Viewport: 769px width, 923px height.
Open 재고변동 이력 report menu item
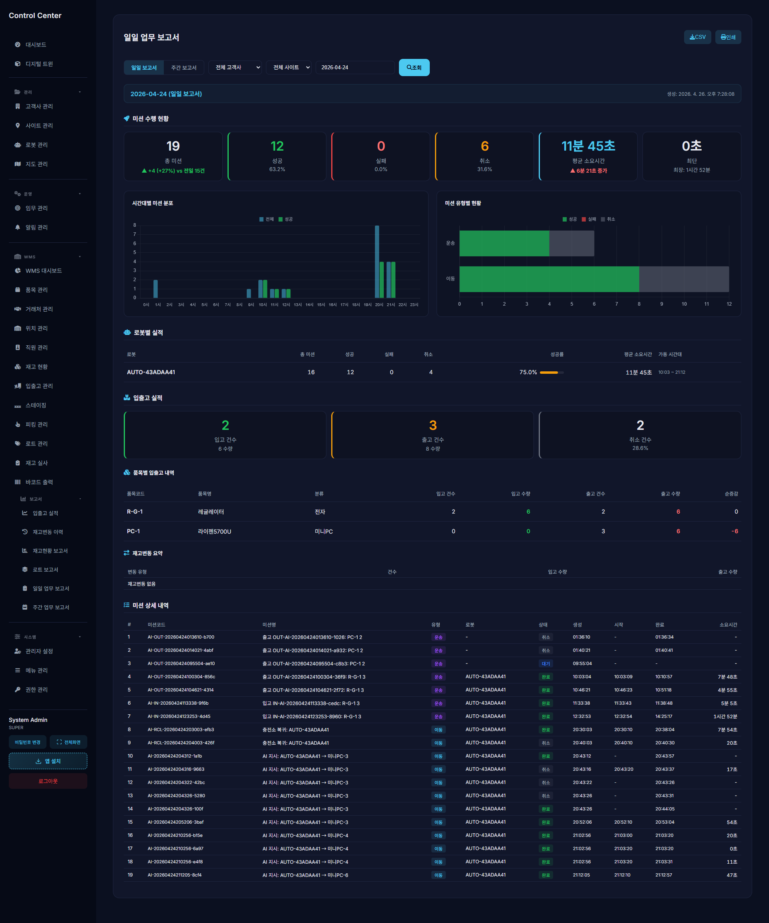click(47, 532)
